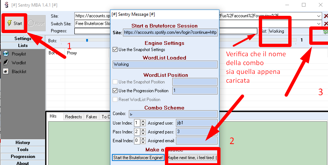The width and height of the screenshot is (328, 165).
Task: Decrease Email Index with down arrow
Action: click(x=143, y=142)
